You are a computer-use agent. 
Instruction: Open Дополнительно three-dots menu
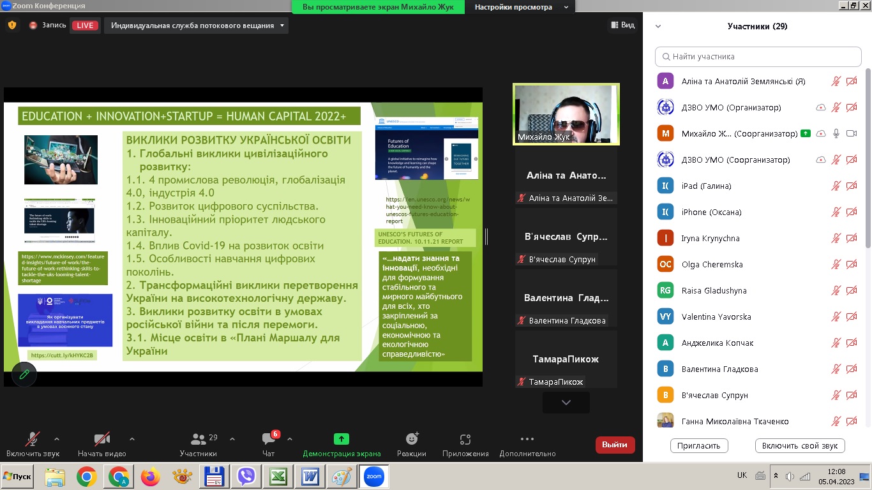[527, 440]
